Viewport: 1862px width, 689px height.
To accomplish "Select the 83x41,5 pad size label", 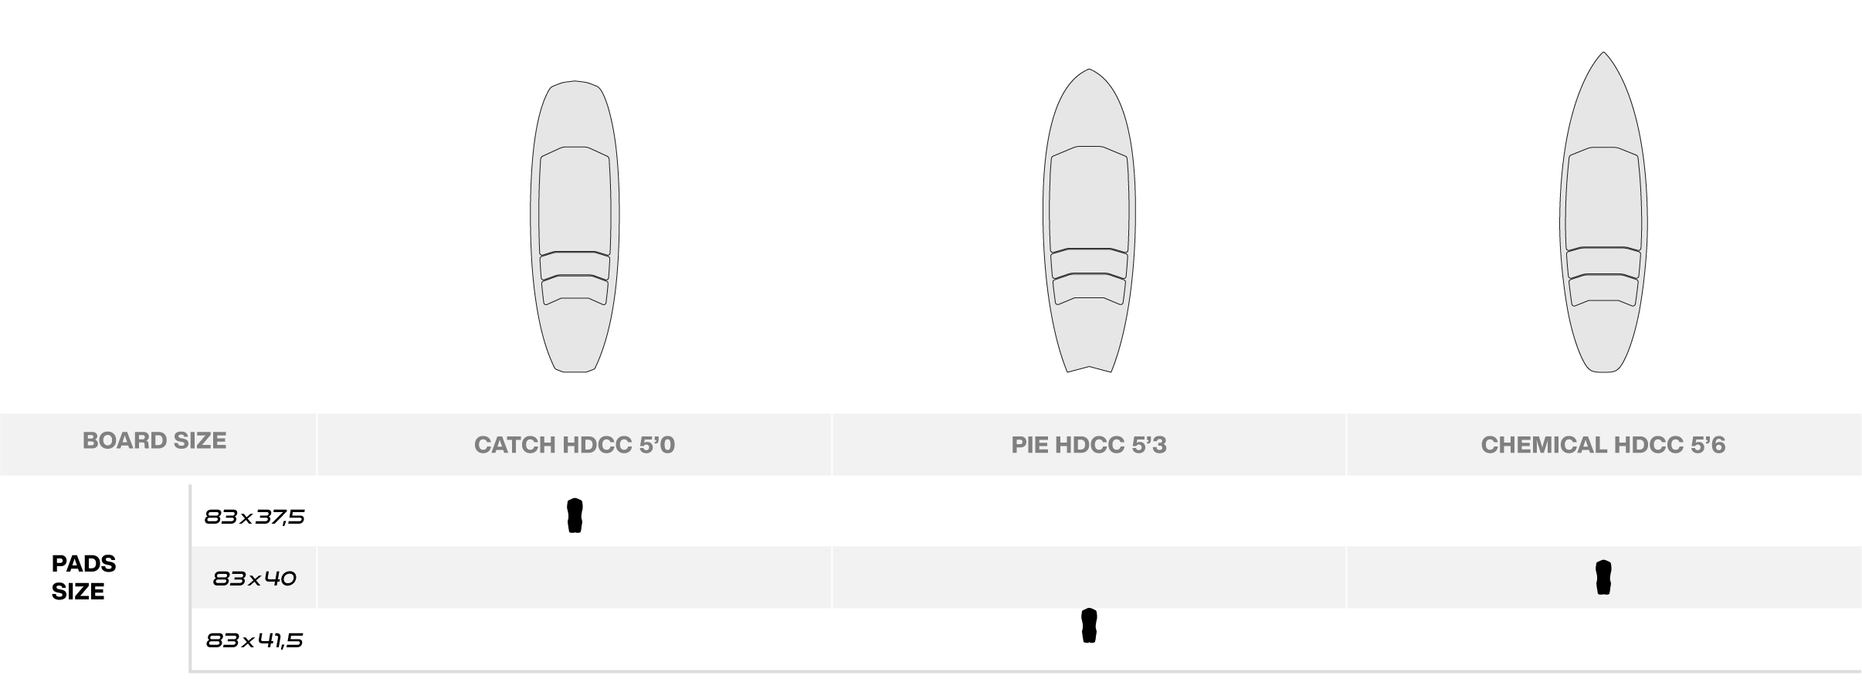I will pyautogui.click(x=254, y=640).
